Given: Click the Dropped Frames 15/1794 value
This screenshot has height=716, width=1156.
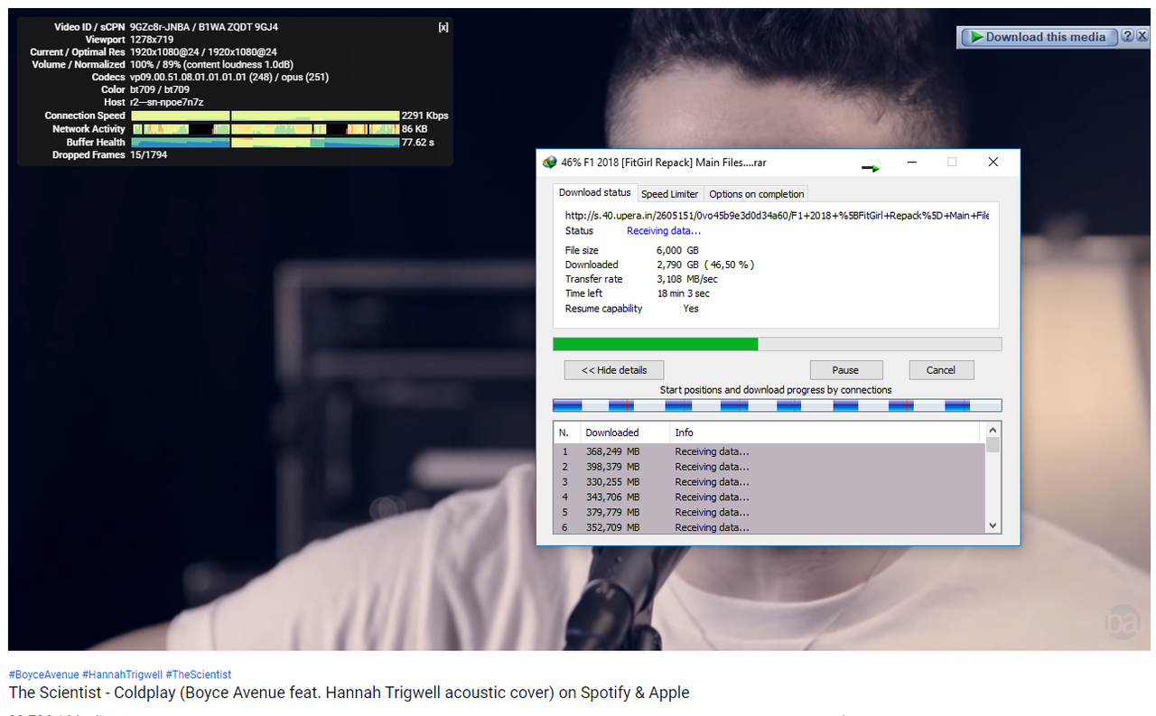Looking at the screenshot, I should pos(148,154).
